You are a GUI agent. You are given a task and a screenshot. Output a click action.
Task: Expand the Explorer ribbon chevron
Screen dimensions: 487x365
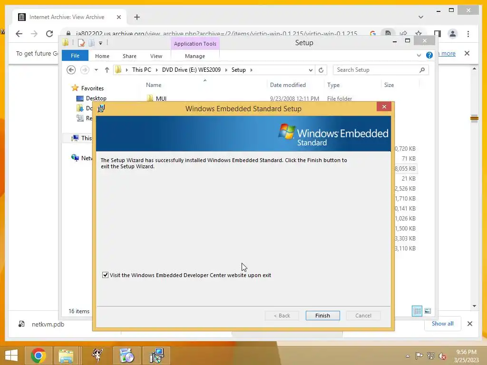point(419,55)
